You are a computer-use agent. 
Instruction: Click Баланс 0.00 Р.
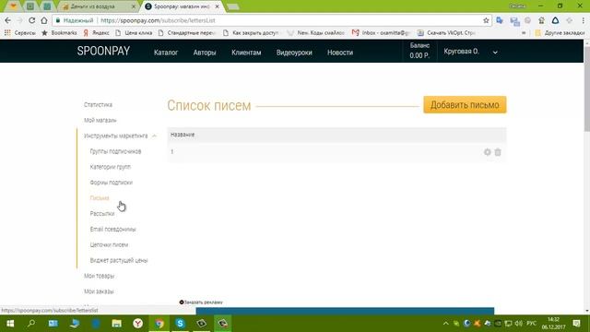click(x=419, y=51)
